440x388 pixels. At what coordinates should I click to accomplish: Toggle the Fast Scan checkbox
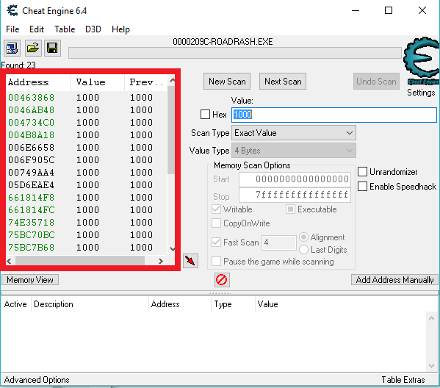(217, 242)
